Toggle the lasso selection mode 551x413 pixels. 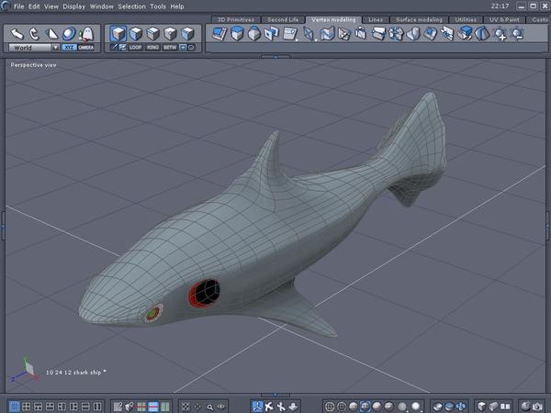click(x=191, y=47)
